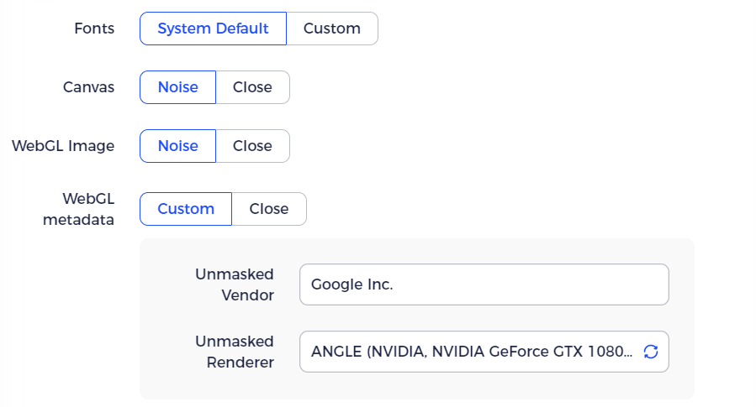Focus the Unmasked Renderer input field
This screenshot has height=407, width=756.
(484, 352)
